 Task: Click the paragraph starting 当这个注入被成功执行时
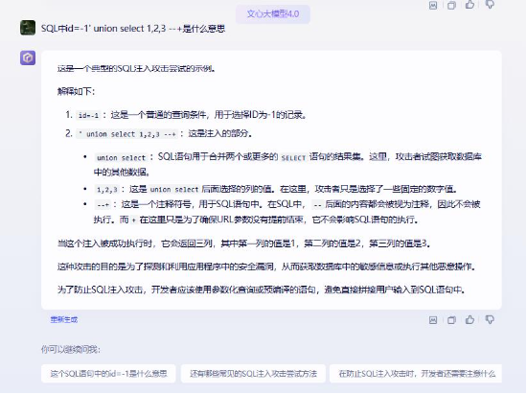tap(244, 243)
